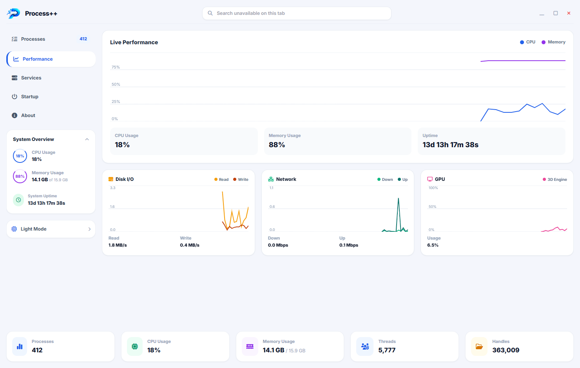Click the Light Mode button
Viewport: 580px width, 368px height.
tap(51, 229)
